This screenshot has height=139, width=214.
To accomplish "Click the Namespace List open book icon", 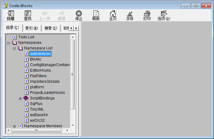I will click(20, 48).
